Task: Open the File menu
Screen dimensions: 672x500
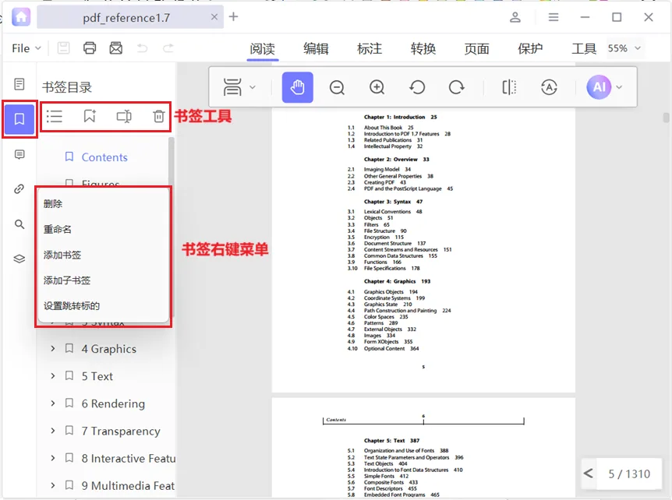Action: (x=27, y=48)
